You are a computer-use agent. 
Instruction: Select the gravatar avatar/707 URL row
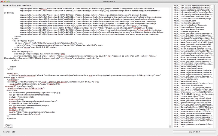pos(193,62)
